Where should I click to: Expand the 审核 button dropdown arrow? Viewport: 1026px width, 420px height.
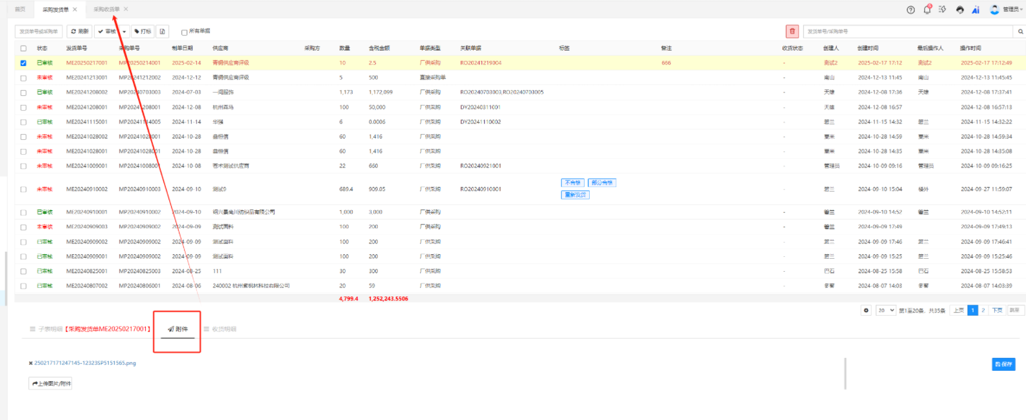click(x=124, y=31)
